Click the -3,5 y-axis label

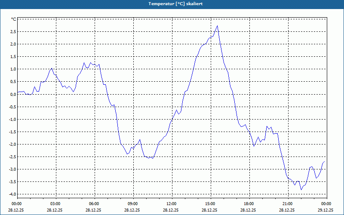point(13,182)
